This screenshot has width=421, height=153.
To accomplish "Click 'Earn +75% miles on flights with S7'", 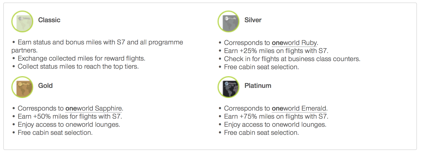I will click(x=276, y=116).
